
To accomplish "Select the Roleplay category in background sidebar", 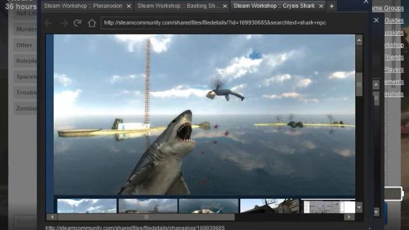I will [25, 61].
